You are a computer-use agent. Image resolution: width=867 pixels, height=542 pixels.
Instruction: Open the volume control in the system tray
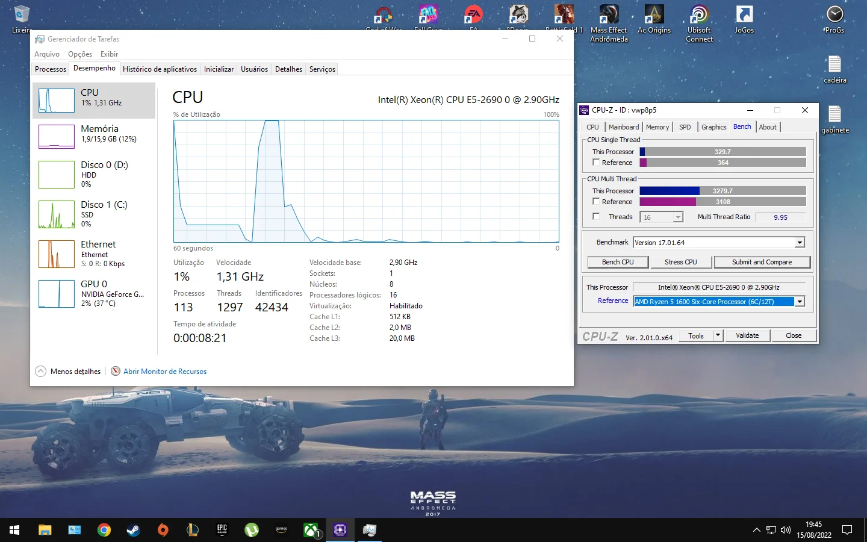click(x=786, y=530)
